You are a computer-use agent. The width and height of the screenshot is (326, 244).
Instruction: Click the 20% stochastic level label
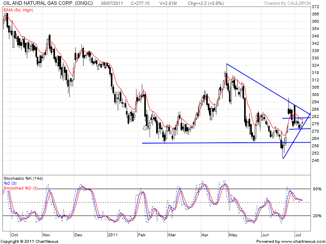317,216
